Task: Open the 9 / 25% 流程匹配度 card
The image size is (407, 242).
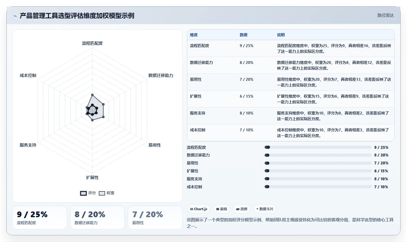Action: pyautogui.click(x=40, y=218)
